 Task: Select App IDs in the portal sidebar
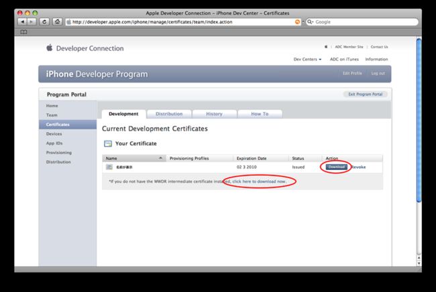coord(54,143)
